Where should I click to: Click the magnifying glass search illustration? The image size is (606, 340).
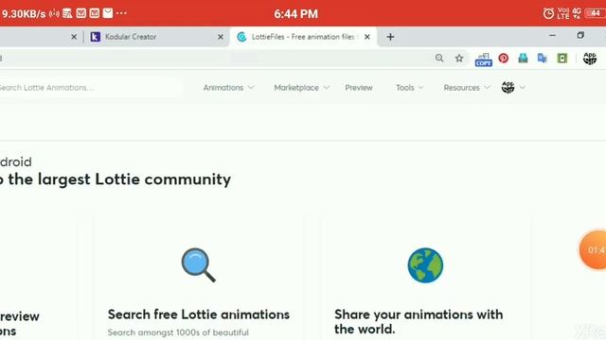[x=198, y=264]
